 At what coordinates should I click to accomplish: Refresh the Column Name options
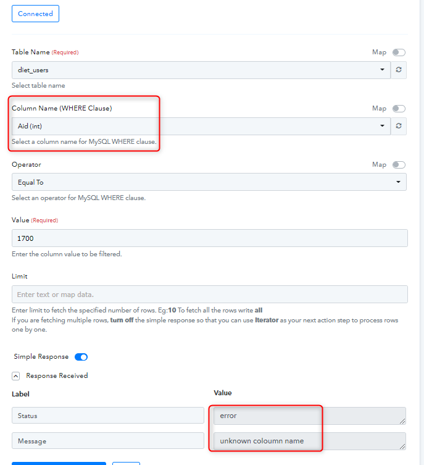pos(399,126)
